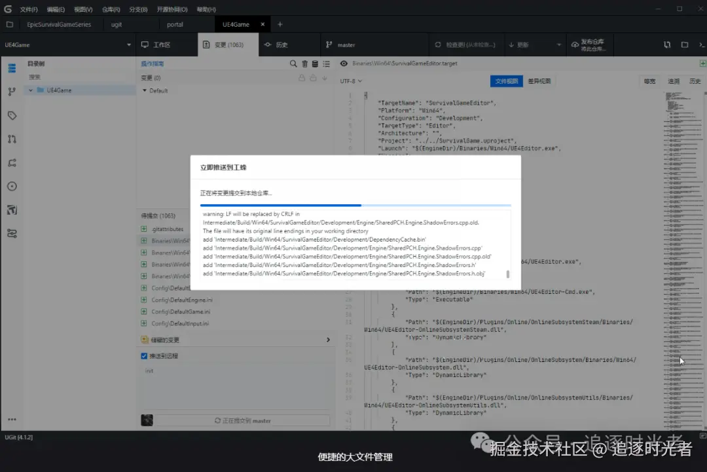Open the 文件(F) menu
707x472 pixels.
point(28,9)
